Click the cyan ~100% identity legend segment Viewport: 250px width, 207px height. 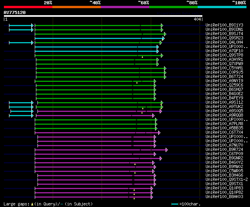pos(222,7)
